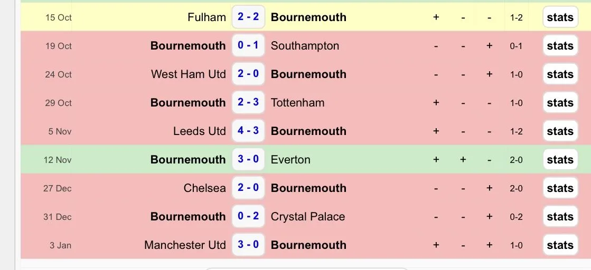Select the West Ham Utd team link

pos(188,74)
